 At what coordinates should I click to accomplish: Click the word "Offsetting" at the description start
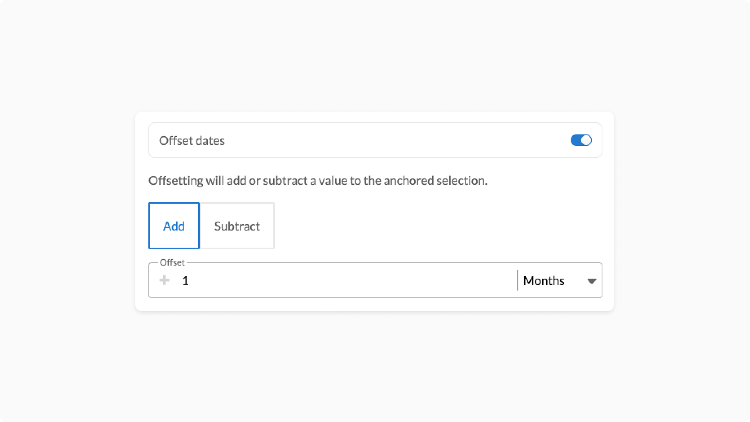point(176,180)
